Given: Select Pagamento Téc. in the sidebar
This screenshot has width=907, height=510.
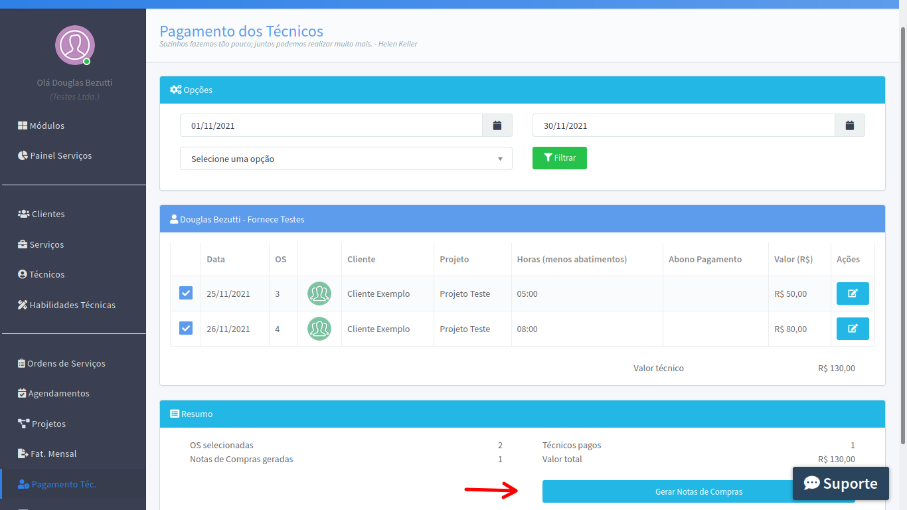Looking at the screenshot, I should tap(57, 484).
